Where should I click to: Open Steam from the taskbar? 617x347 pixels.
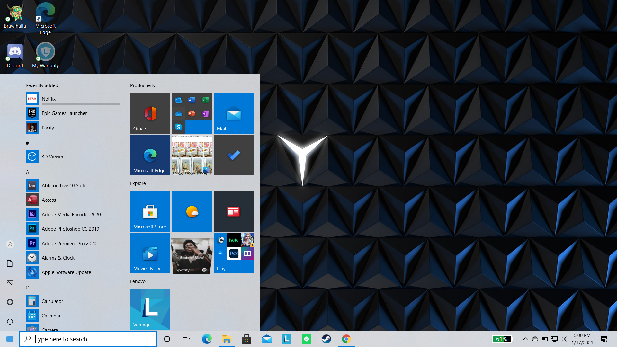326,339
